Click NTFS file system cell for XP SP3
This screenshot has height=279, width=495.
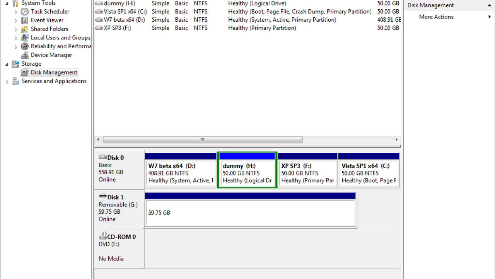pyautogui.click(x=201, y=28)
